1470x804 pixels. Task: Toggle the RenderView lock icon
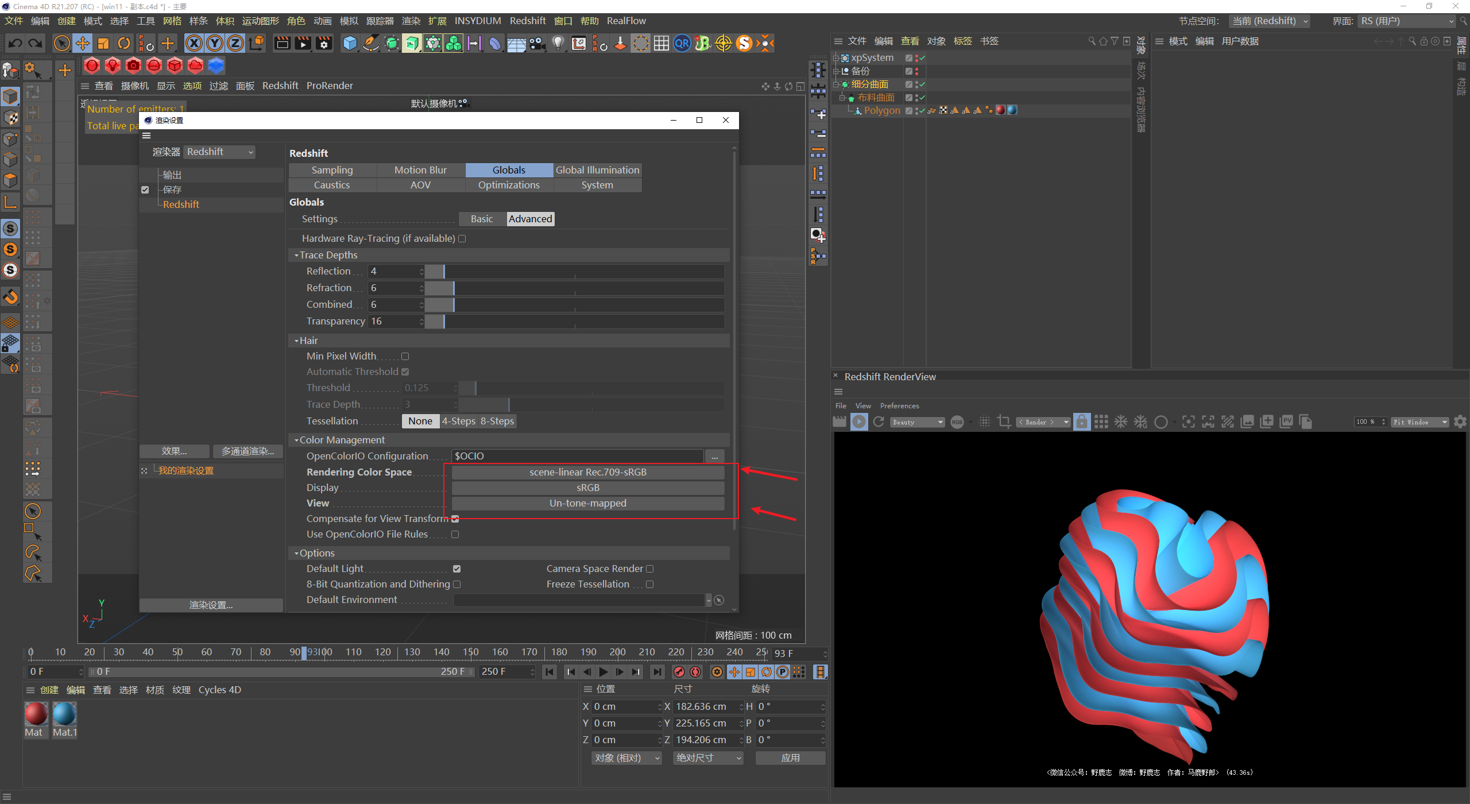pyautogui.click(x=1082, y=422)
